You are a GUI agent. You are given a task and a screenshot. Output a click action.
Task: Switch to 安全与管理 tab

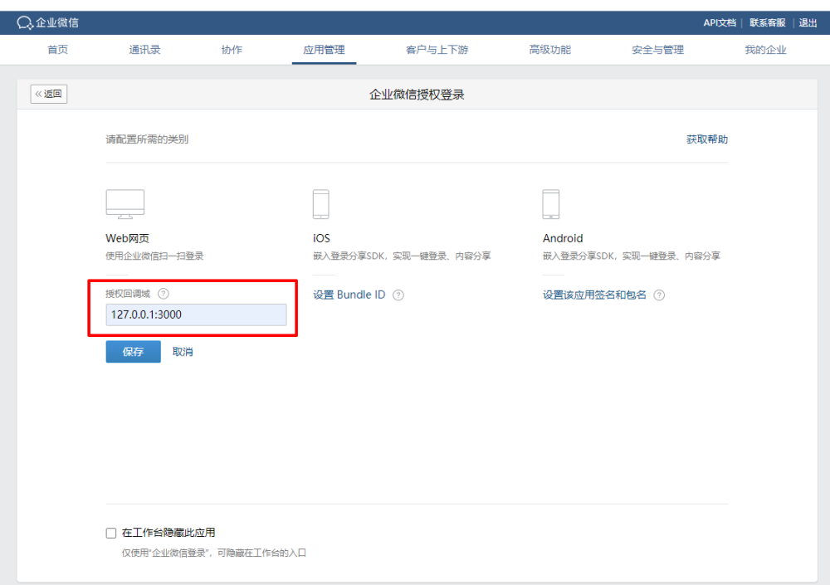click(658, 50)
